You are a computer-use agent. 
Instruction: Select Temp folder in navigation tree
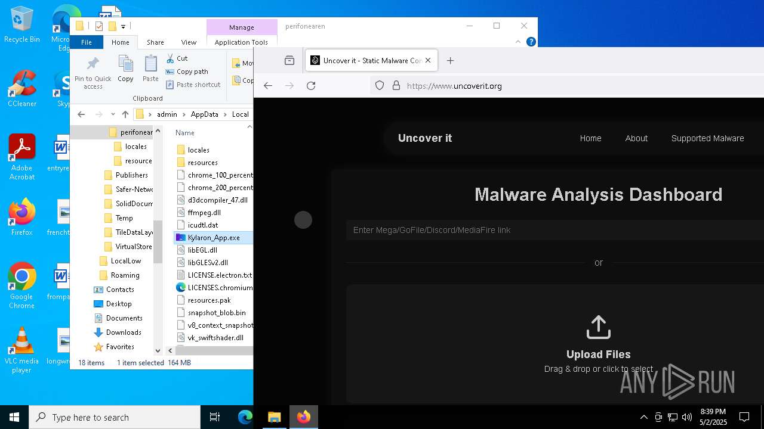pos(124,218)
